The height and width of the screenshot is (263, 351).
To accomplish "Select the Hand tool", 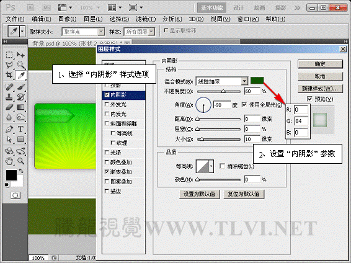I will (9, 161).
